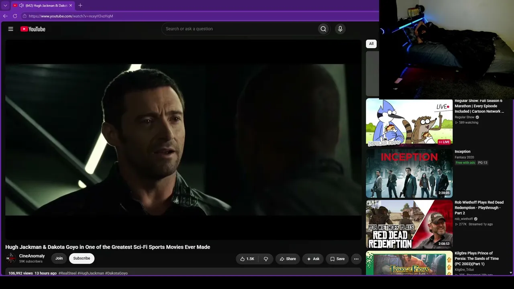Open the CineAnomaly channel avatar

pos(11,258)
